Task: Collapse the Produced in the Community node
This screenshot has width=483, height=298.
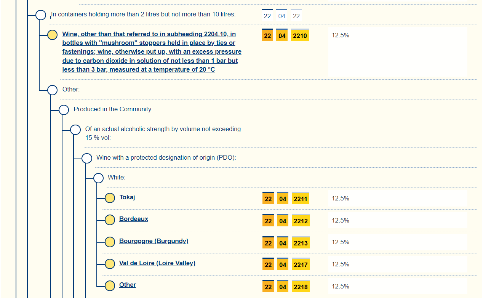Action: click(x=64, y=110)
